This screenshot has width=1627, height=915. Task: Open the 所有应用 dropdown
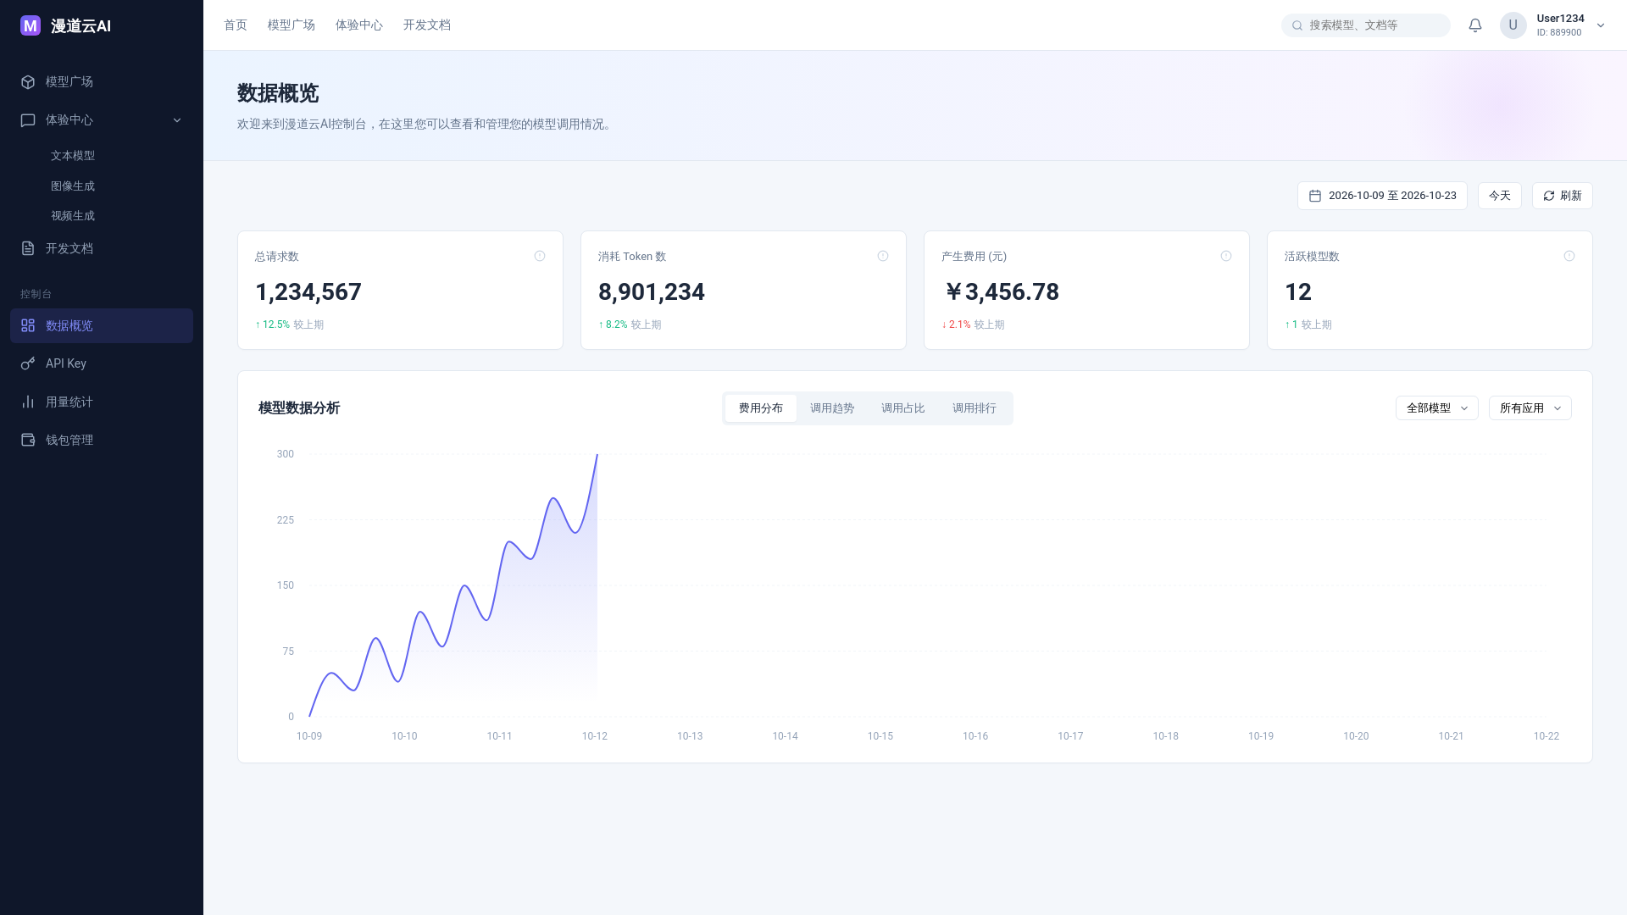(x=1530, y=408)
